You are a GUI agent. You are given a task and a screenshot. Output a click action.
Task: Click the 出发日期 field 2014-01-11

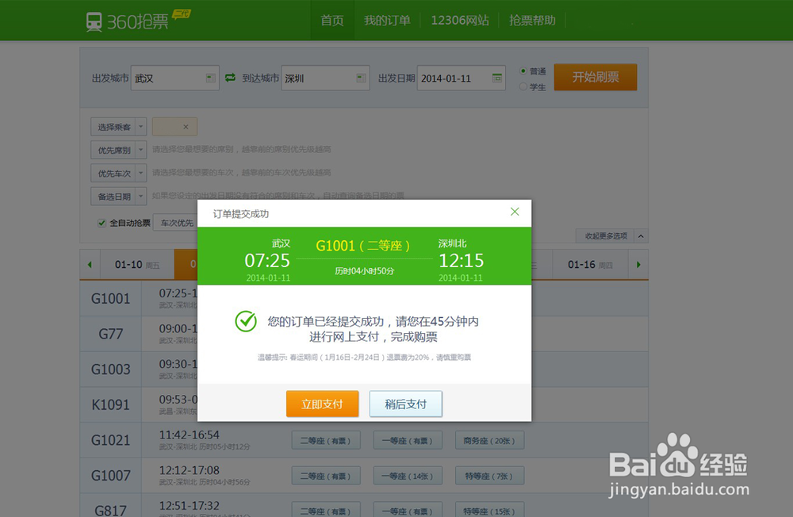(462, 78)
